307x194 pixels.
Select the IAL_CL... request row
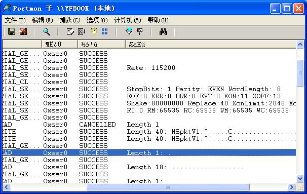149,82
